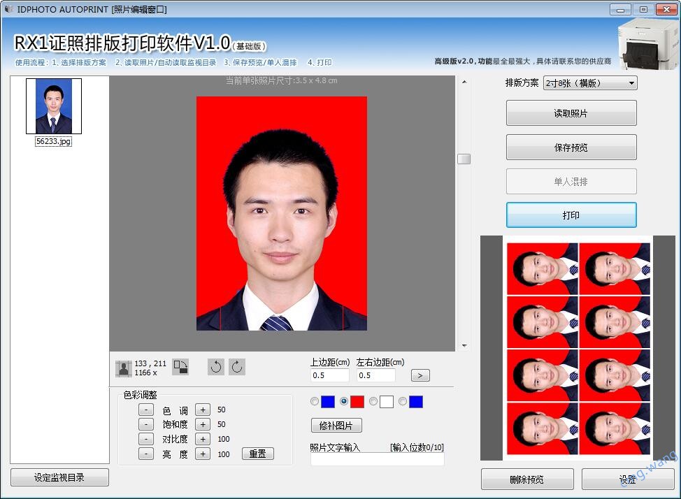Click the 读取照片 button
681x499 pixels.
571,113
